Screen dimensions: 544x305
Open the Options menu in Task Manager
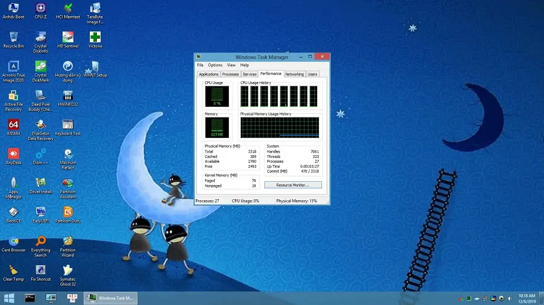click(215, 65)
